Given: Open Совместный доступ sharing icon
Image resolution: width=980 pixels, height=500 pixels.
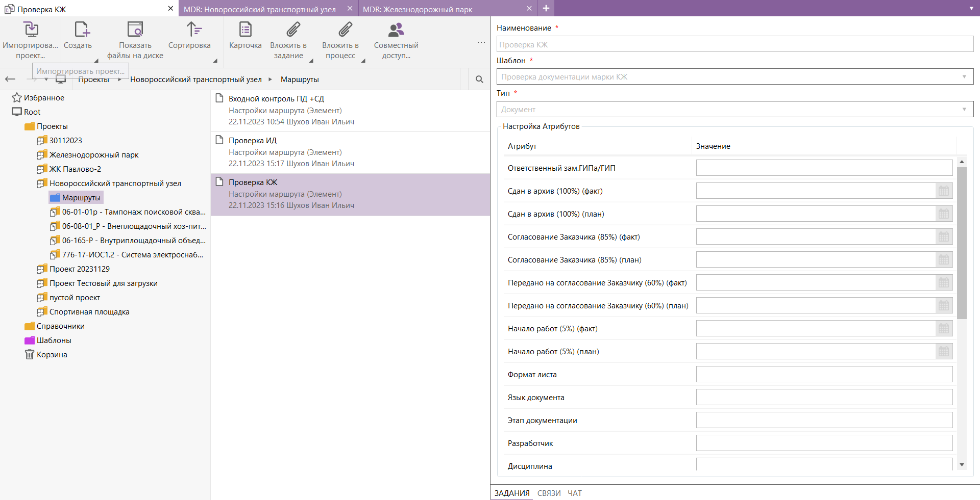Looking at the screenshot, I should [396, 30].
